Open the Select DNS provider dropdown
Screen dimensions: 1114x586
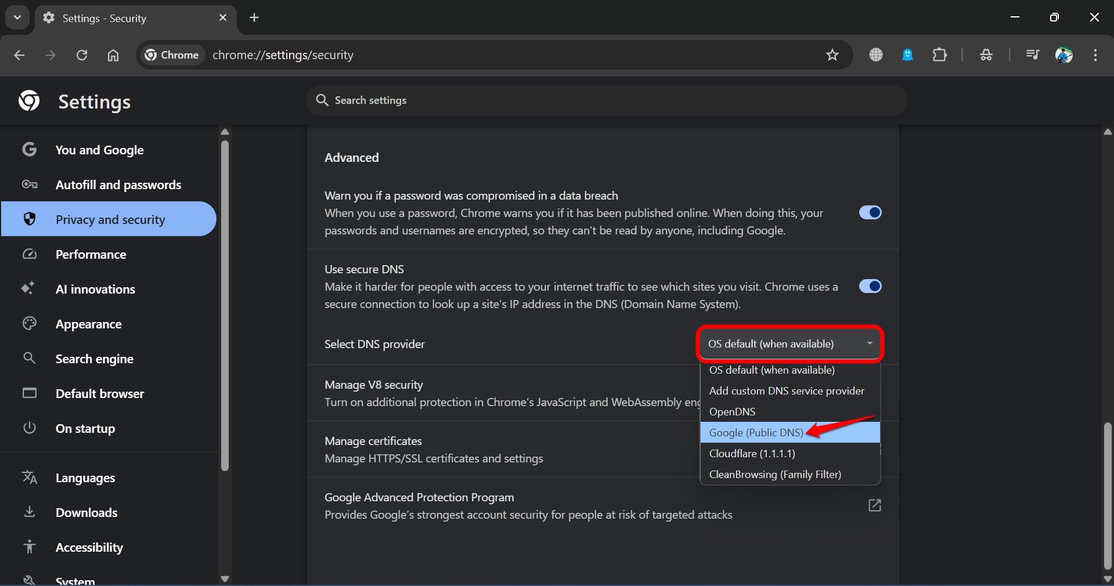click(790, 343)
